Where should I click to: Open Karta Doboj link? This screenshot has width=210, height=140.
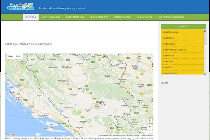tap(182, 68)
